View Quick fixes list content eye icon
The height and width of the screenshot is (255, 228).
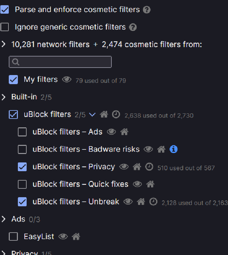pyautogui.click(x=137, y=184)
